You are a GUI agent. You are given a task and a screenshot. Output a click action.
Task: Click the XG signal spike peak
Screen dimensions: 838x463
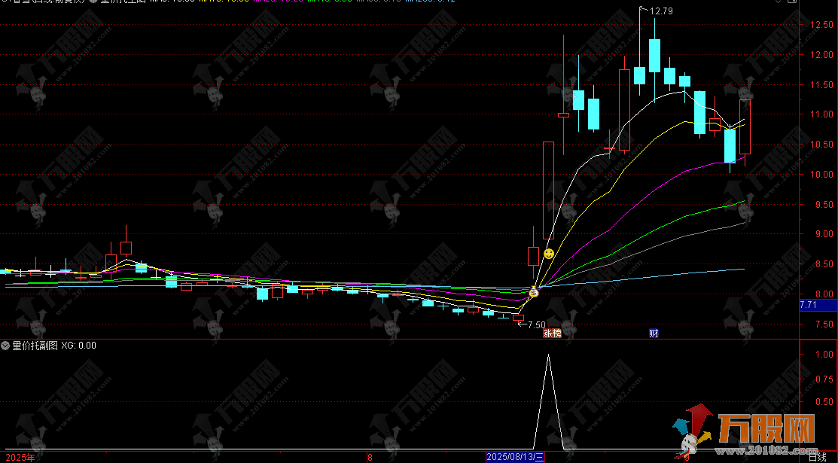pos(548,355)
